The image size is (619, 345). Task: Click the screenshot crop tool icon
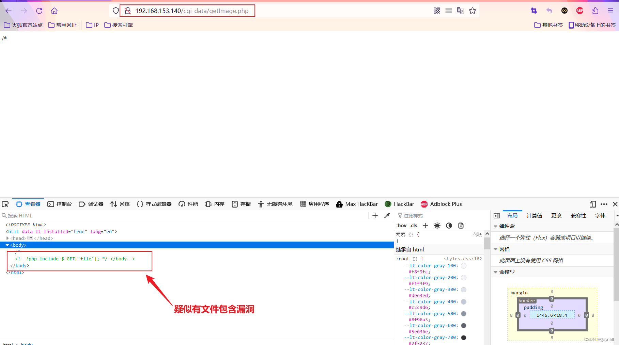(534, 11)
